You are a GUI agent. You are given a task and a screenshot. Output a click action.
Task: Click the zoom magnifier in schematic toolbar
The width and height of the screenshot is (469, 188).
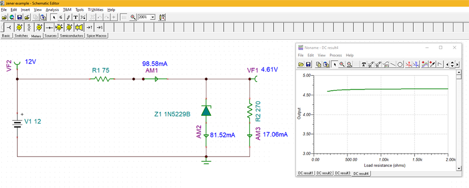133,17
